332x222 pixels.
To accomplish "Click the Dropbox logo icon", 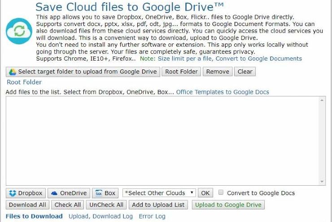I will pos(13,193).
